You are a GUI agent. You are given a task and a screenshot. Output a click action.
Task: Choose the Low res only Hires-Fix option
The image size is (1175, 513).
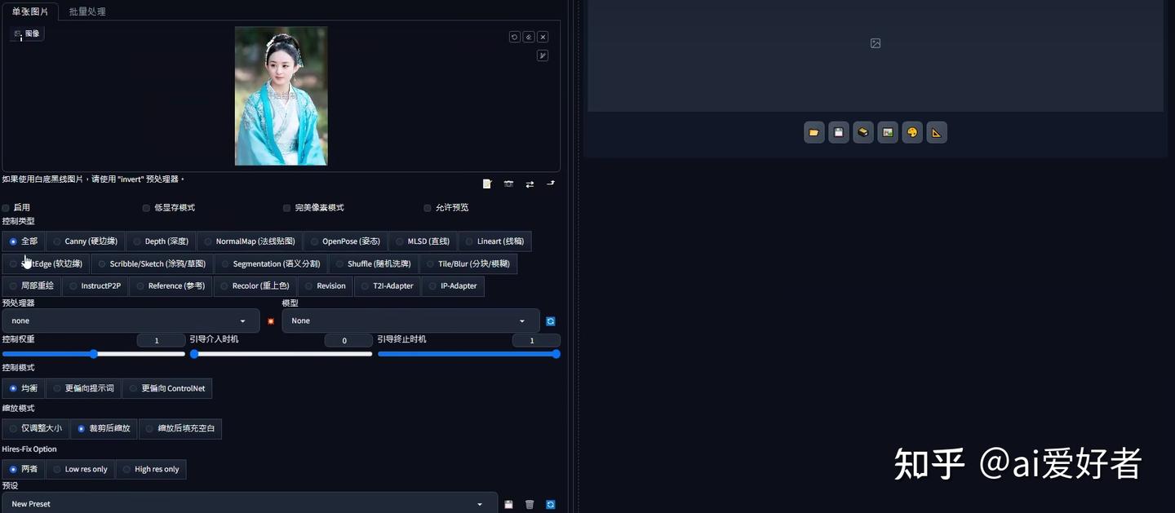coord(80,469)
